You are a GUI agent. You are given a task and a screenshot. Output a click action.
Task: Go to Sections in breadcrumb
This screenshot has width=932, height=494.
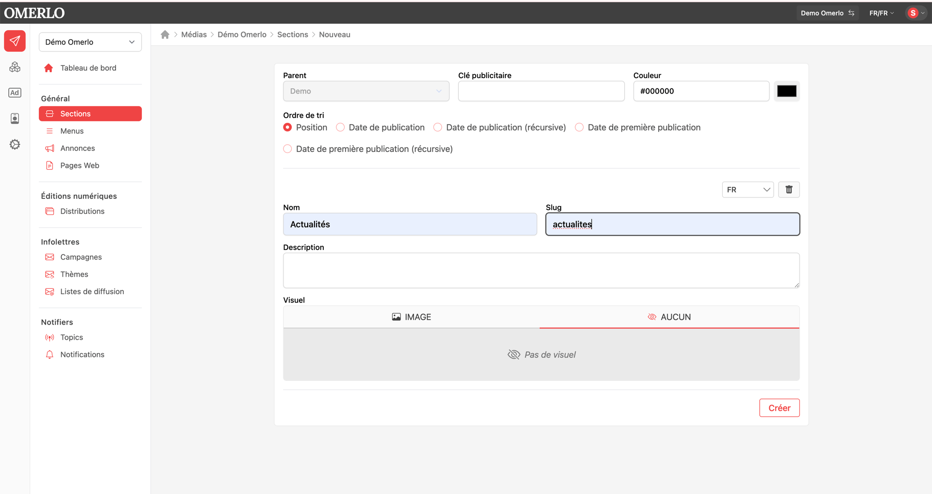coord(292,34)
